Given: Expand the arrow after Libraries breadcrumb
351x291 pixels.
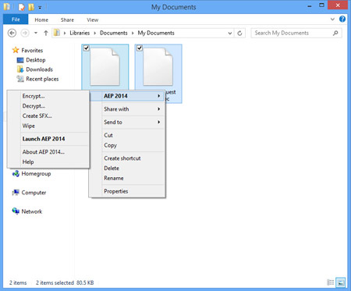Looking at the screenshot, I should point(95,33).
